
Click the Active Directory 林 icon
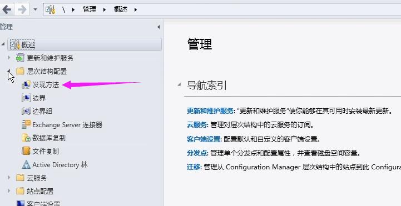tap(26, 165)
